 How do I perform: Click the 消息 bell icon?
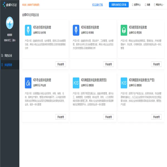point(145,5)
